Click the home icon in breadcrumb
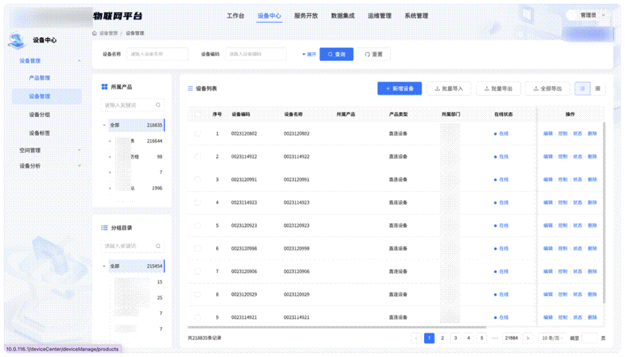Image resolution: width=625 pixels, height=357 pixels. coord(95,33)
